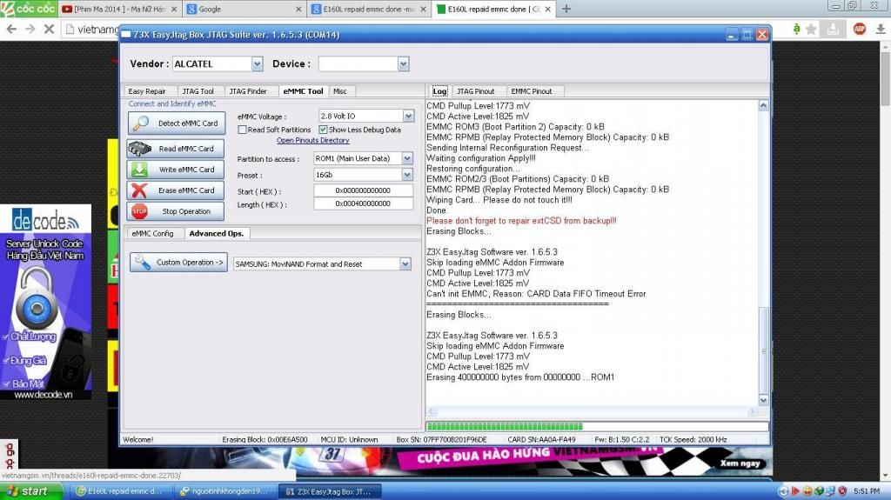Open the eMMC Voltage dropdown

[x=408, y=116]
